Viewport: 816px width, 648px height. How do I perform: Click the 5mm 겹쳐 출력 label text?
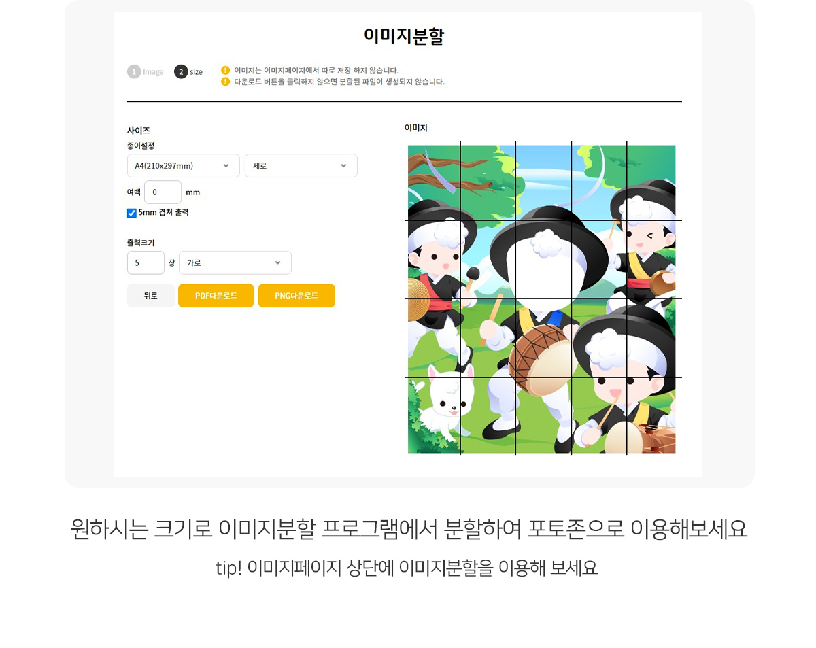click(x=163, y=212)
